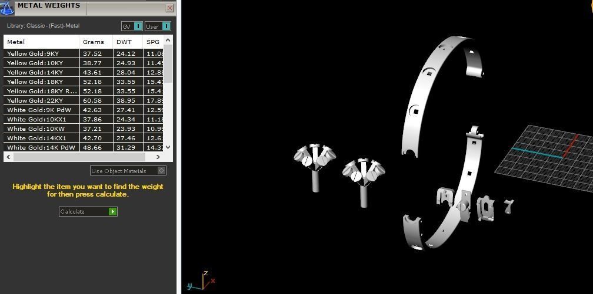The width and height of the screenshot is (593, 294).
Task: Select the Yellow Gold:18KY row
Action: tap(83, 82)
